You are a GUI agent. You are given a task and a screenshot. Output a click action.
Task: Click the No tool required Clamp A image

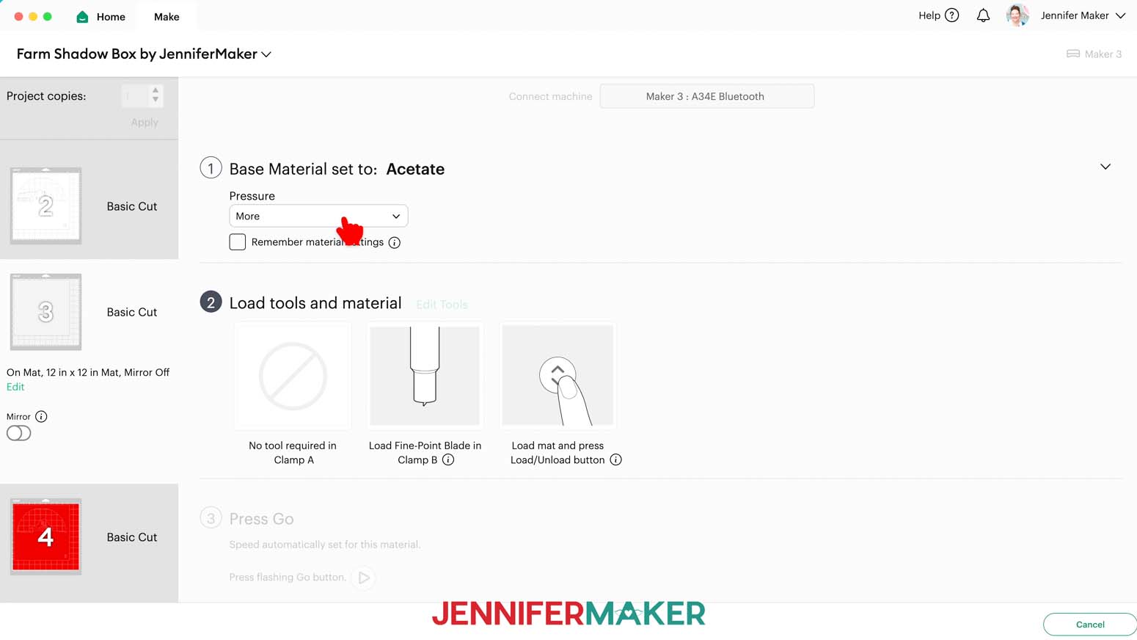pos(293,376)
